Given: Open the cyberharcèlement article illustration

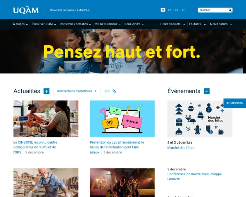Looking at the screenshot, I should pos(122,119).
